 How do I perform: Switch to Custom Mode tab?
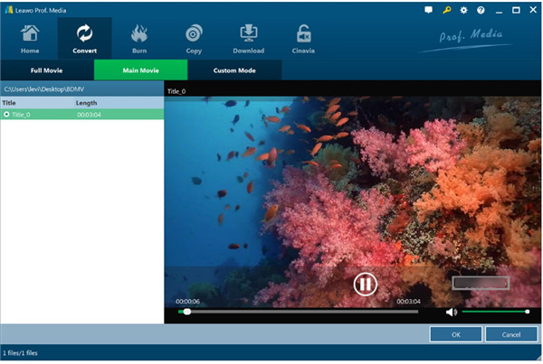pos(233,70)
